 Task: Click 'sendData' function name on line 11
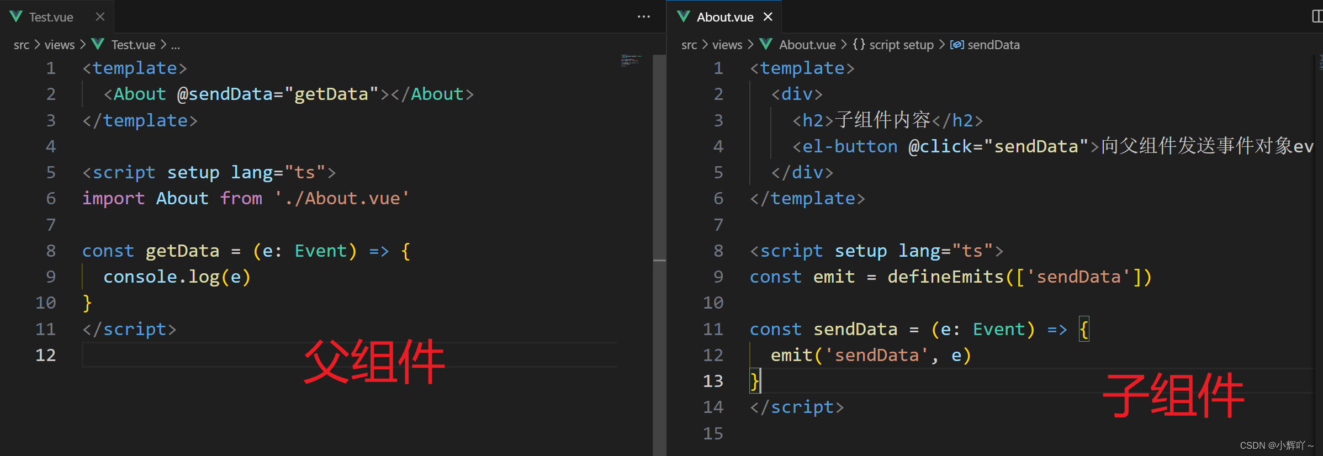point(855,329)
